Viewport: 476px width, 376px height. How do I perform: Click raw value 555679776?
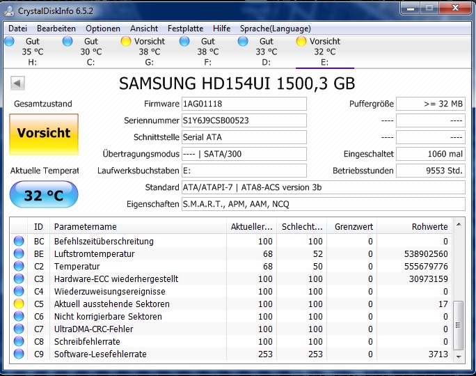point(426,267)
